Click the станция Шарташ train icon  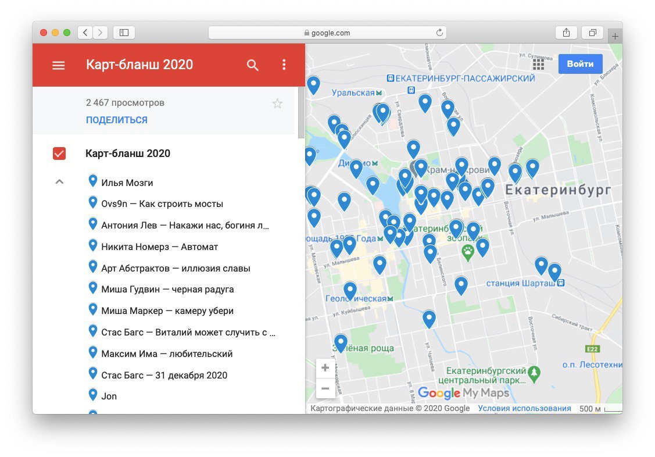click(561, 283)
